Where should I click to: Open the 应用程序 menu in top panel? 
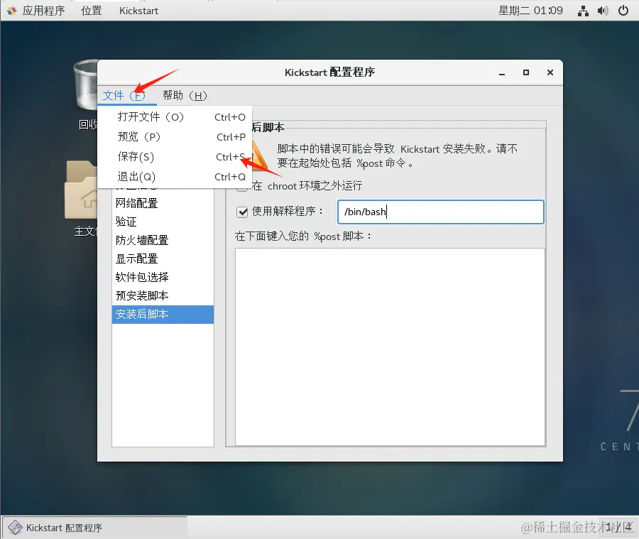(43, 11)
